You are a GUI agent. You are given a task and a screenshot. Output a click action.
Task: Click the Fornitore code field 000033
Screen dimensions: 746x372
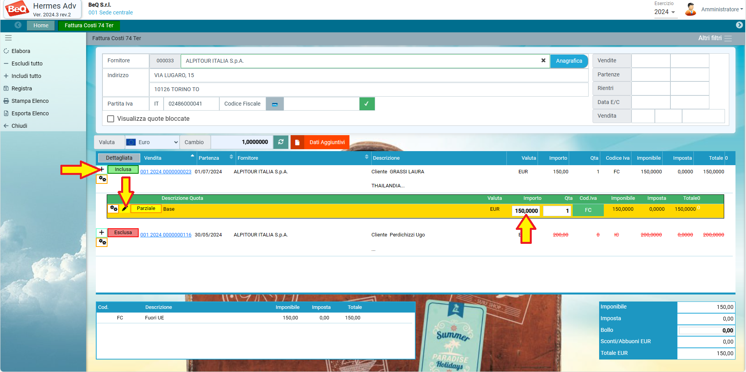[x=165, y=61]
